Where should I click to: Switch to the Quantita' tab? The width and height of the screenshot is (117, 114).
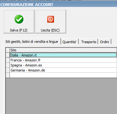tap(70, 42)
